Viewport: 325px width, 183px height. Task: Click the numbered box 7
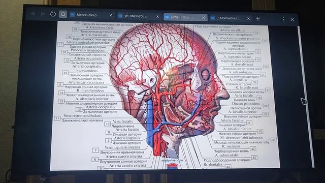pos(95,150)
